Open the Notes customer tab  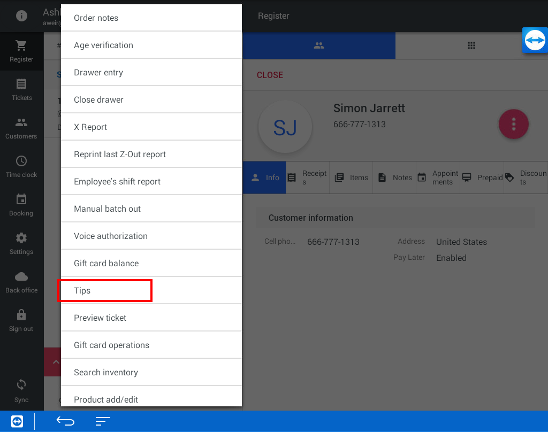(x=394, y=178)
